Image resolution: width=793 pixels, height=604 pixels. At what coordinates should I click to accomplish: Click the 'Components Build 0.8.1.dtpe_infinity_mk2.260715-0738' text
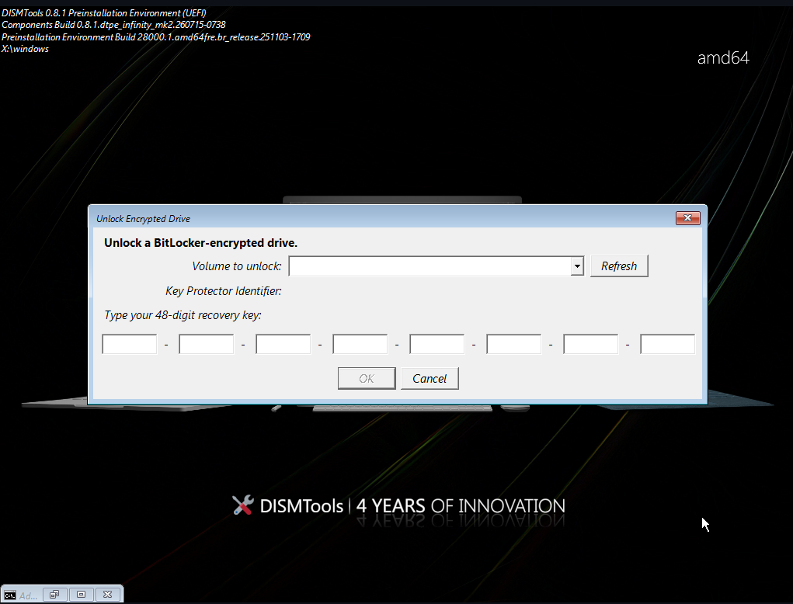[114, 25]
